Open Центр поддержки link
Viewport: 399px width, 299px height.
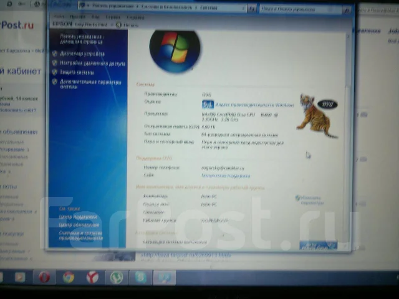(x=78, y=217)
